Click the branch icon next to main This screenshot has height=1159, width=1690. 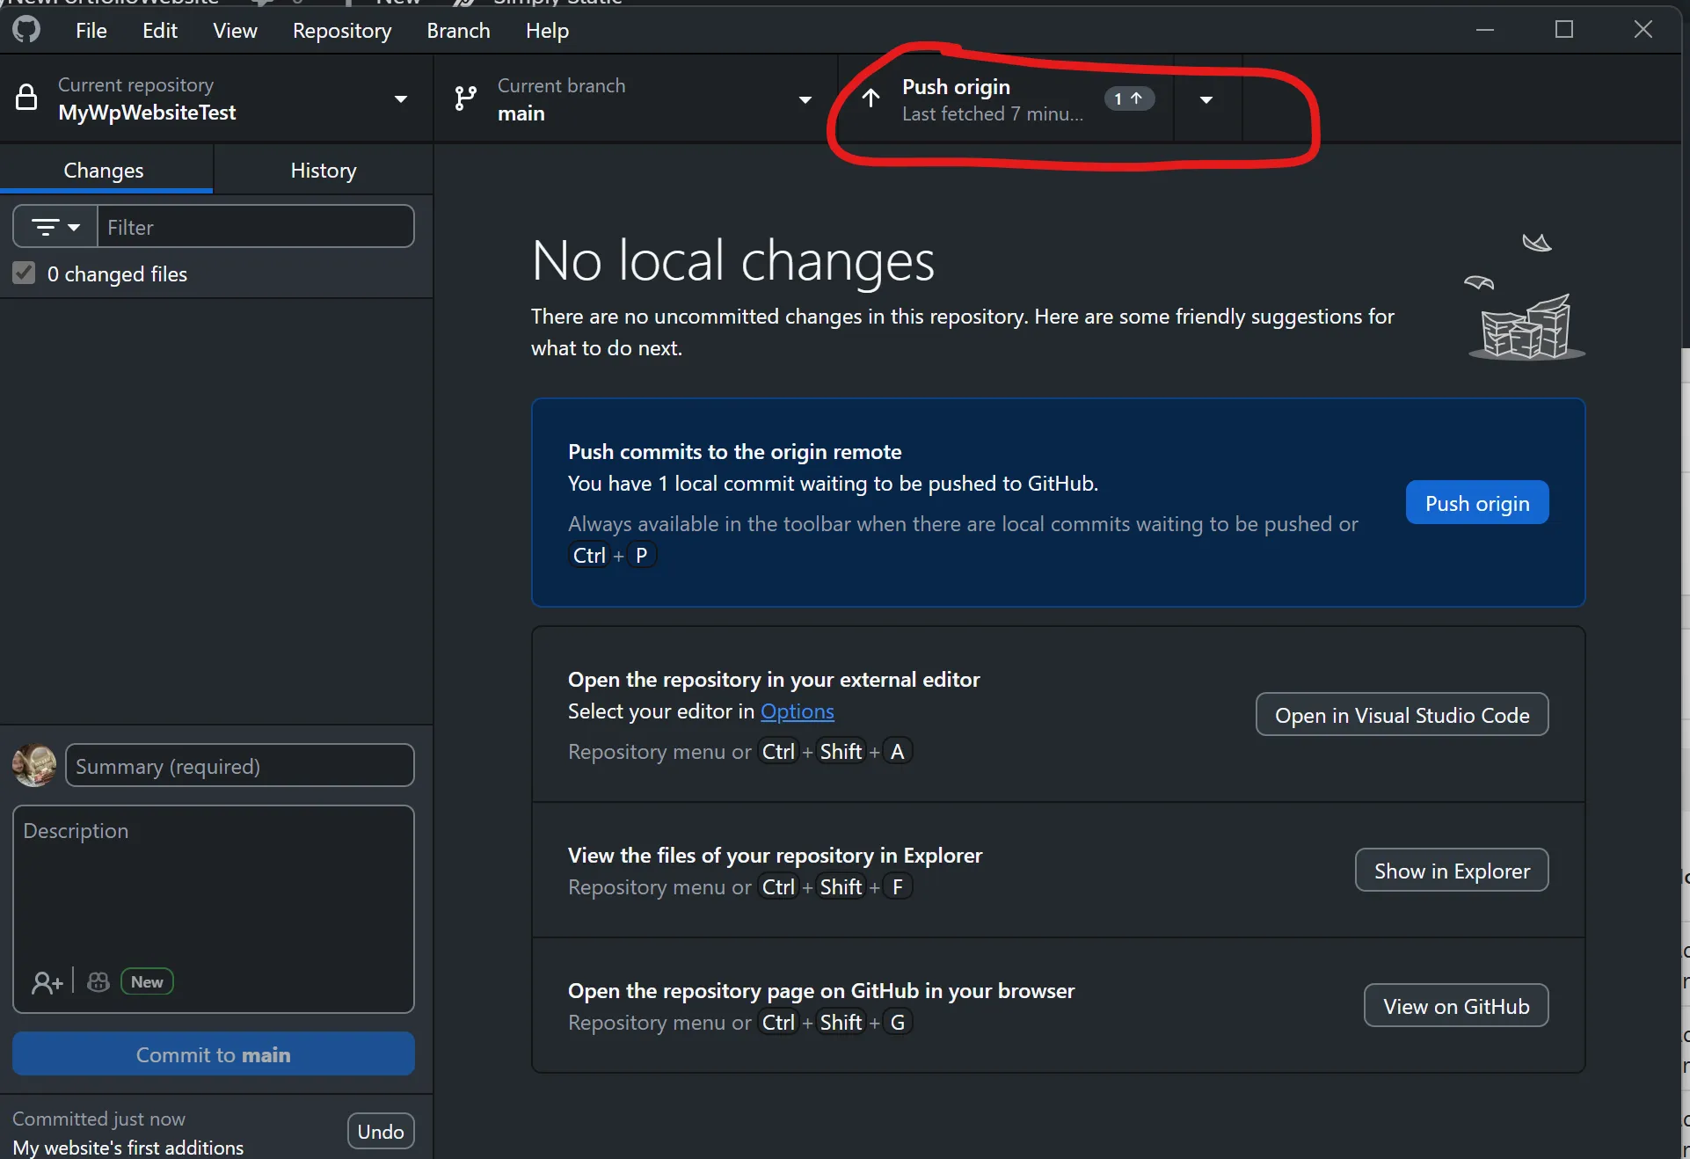pos(465,98)
